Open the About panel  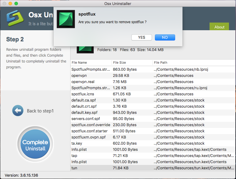pos(219,27)
